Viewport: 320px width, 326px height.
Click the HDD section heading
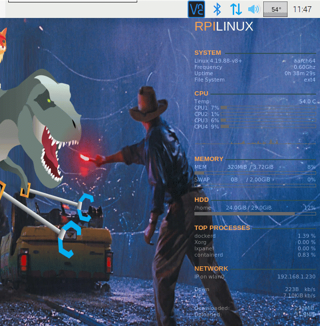coord(202,200)
